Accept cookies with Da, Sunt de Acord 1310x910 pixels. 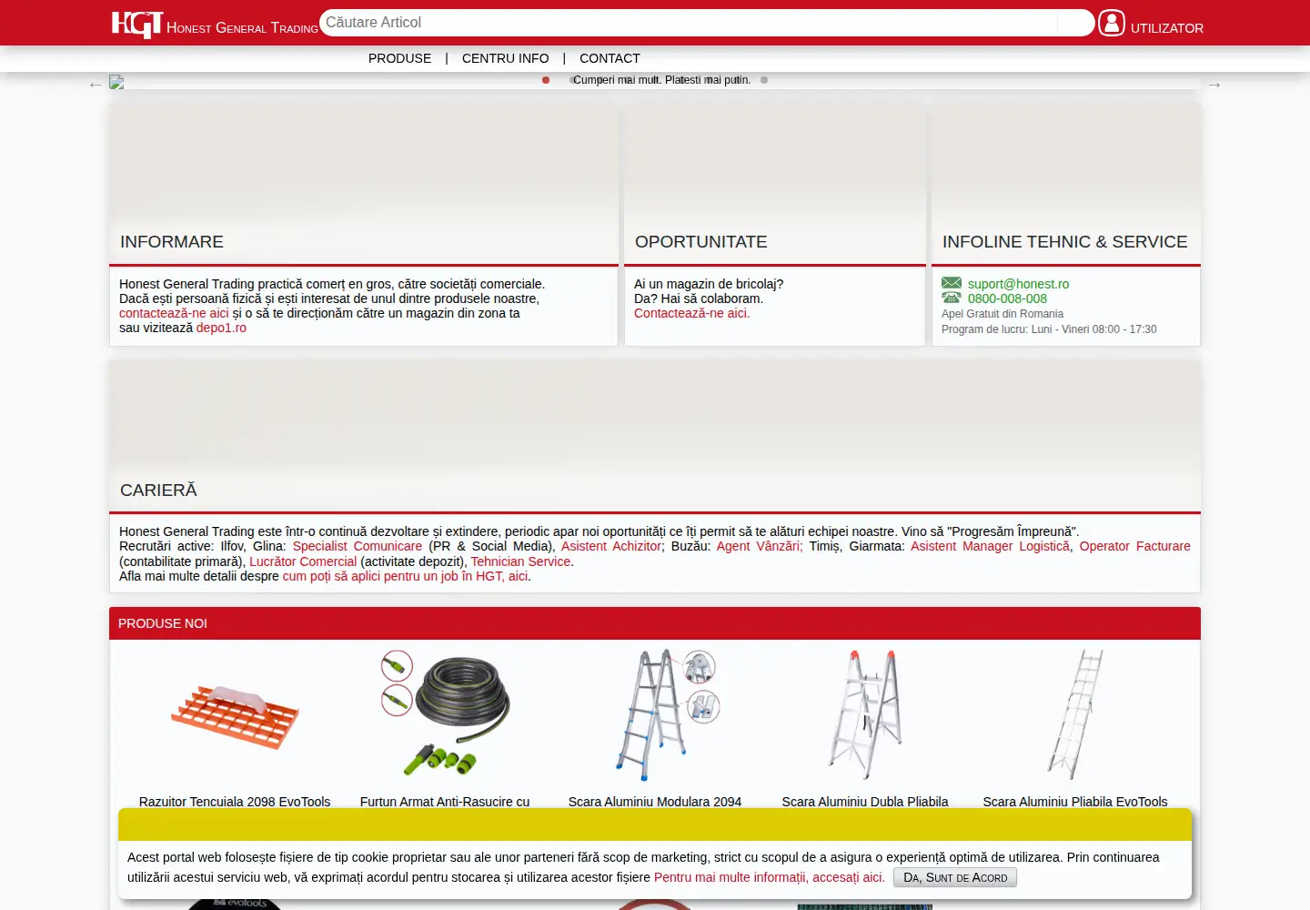pyautogui.click(x=955, y=877)
